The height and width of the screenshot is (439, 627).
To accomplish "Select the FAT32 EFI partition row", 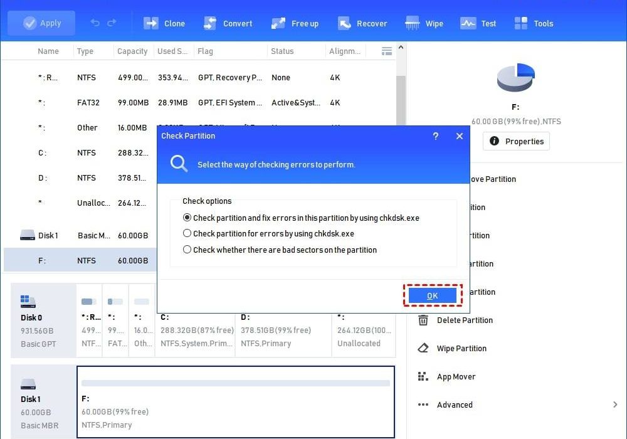I will (199, 103).
